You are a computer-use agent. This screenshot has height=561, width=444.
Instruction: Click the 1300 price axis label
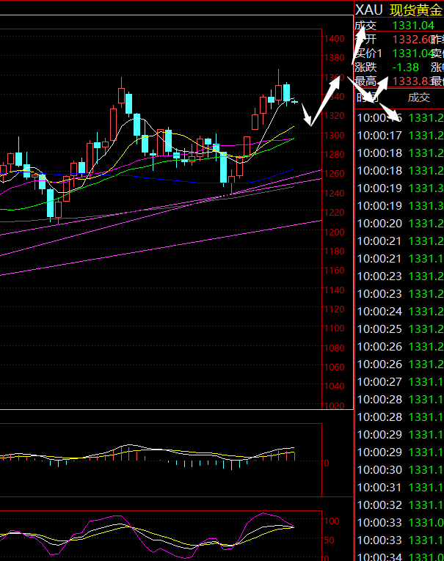(x=334, y=135)
